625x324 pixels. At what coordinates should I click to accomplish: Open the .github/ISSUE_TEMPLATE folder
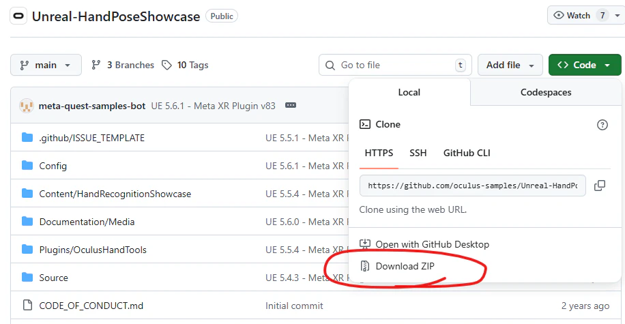91,138
